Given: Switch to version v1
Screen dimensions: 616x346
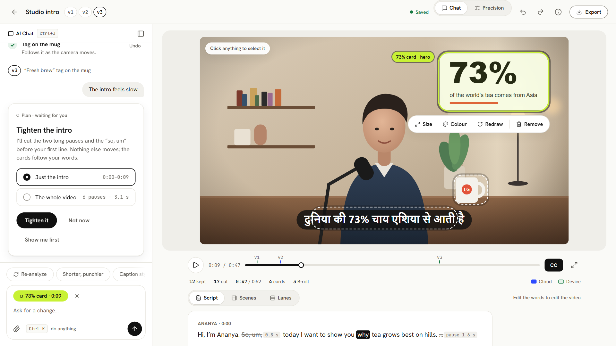Looking at the screenshot, I should (x=71, y=12).
